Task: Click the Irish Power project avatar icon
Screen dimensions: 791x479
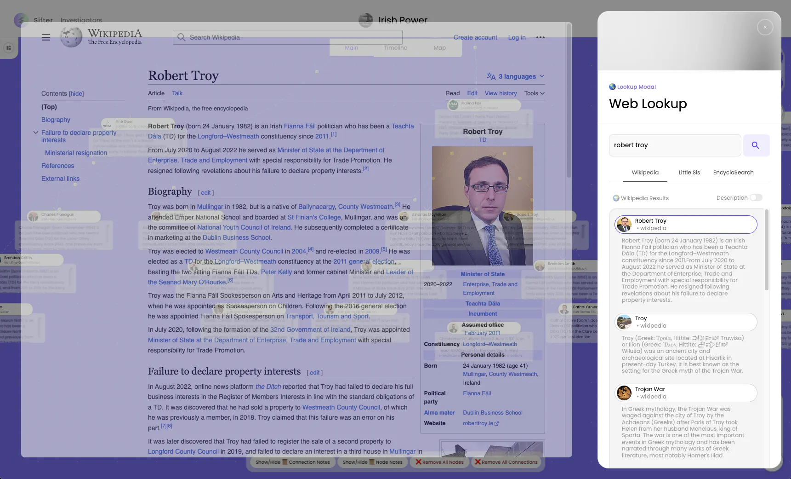Action: 365,20
